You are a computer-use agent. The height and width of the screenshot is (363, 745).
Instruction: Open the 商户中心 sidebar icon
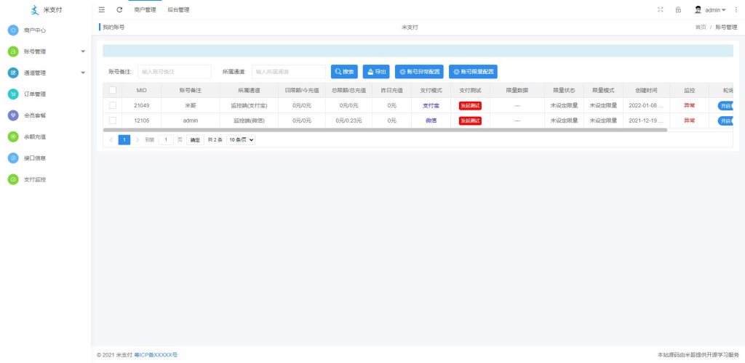tap(13, 30)
